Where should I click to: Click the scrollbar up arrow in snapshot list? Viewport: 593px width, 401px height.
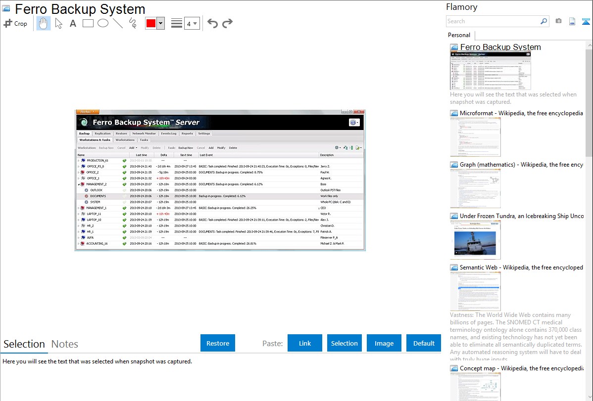(589, 45)
